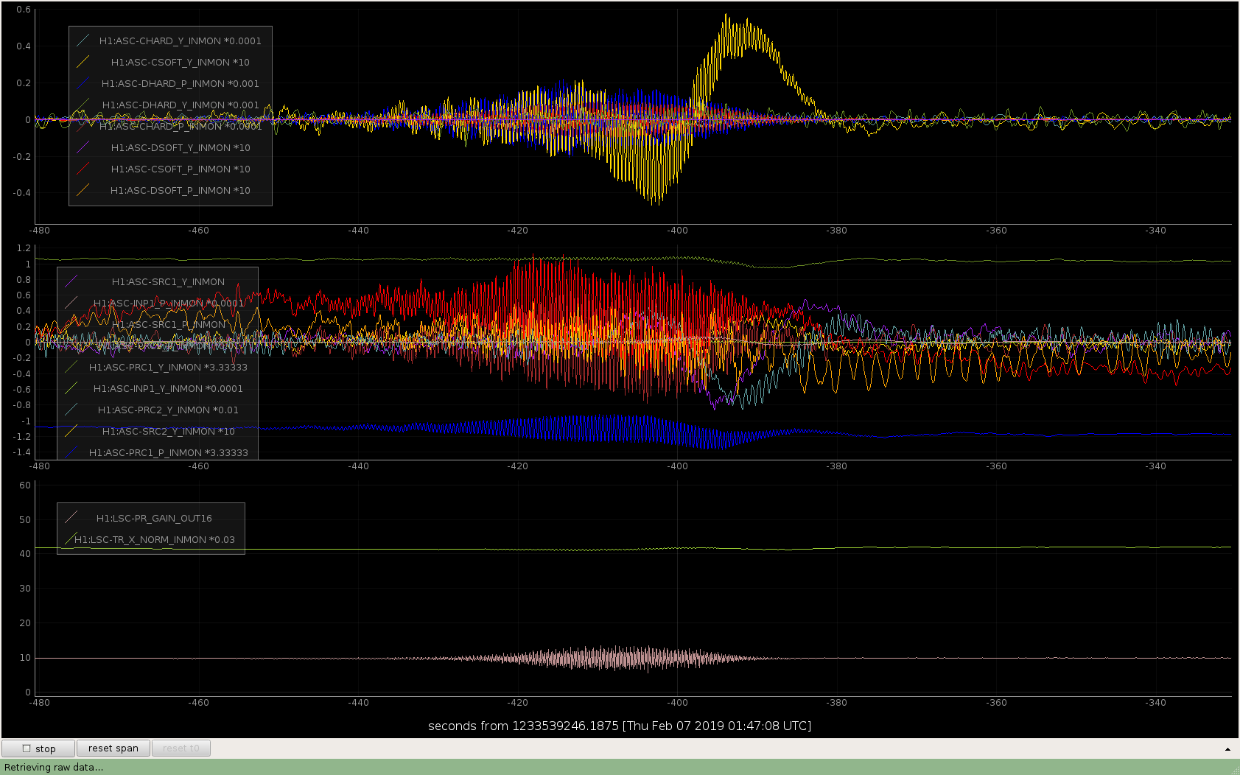The width and height of the screenshot is (1240, 775).
Task: Click the GPS time reference label below plots
Action: (x=620, y=726)
